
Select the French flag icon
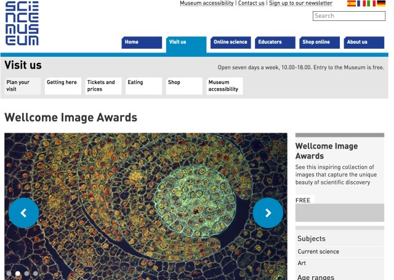(361, 4)
